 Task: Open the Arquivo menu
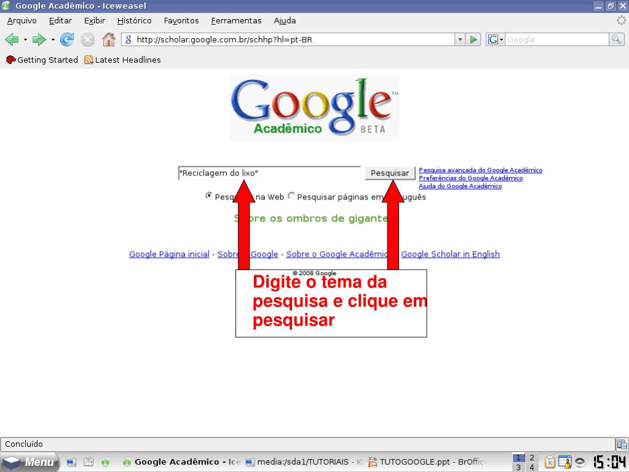point(22,20)
